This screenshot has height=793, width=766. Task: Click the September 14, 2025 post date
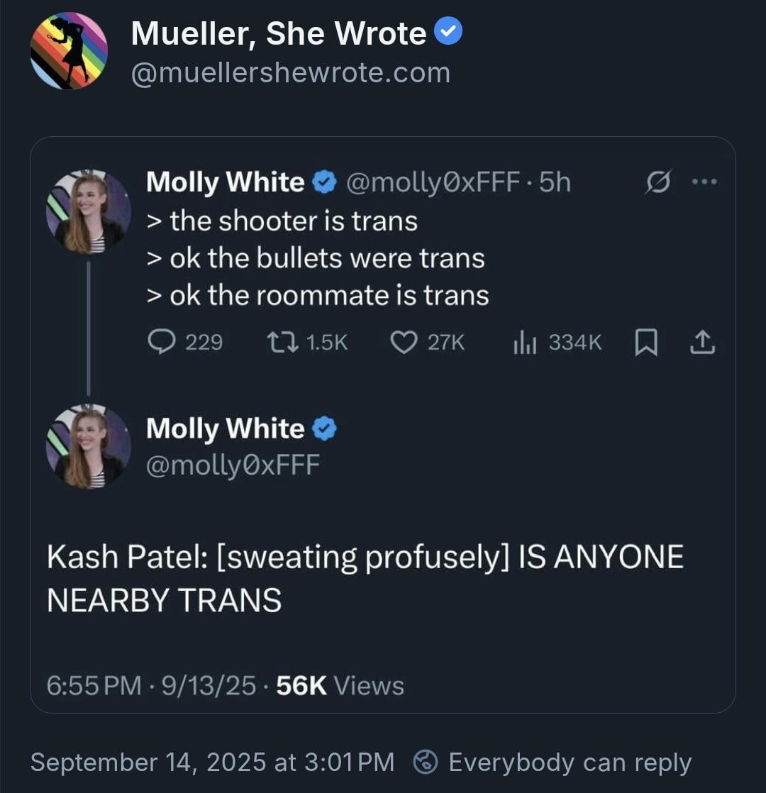click(x=212, y=762)
